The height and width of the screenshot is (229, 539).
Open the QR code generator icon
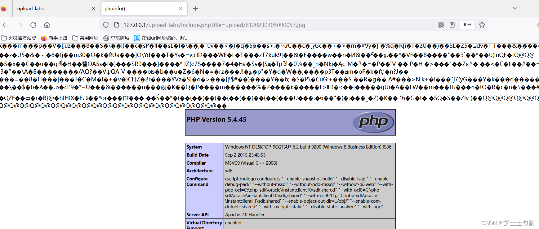[x=441, y=25]
